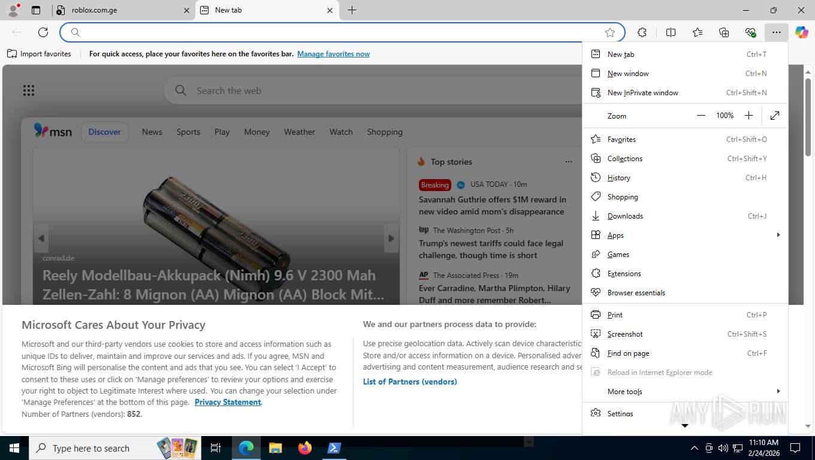
Task: Close the roblox.com.ge tab
Action: pyautogui.click(x=186, y=10)
